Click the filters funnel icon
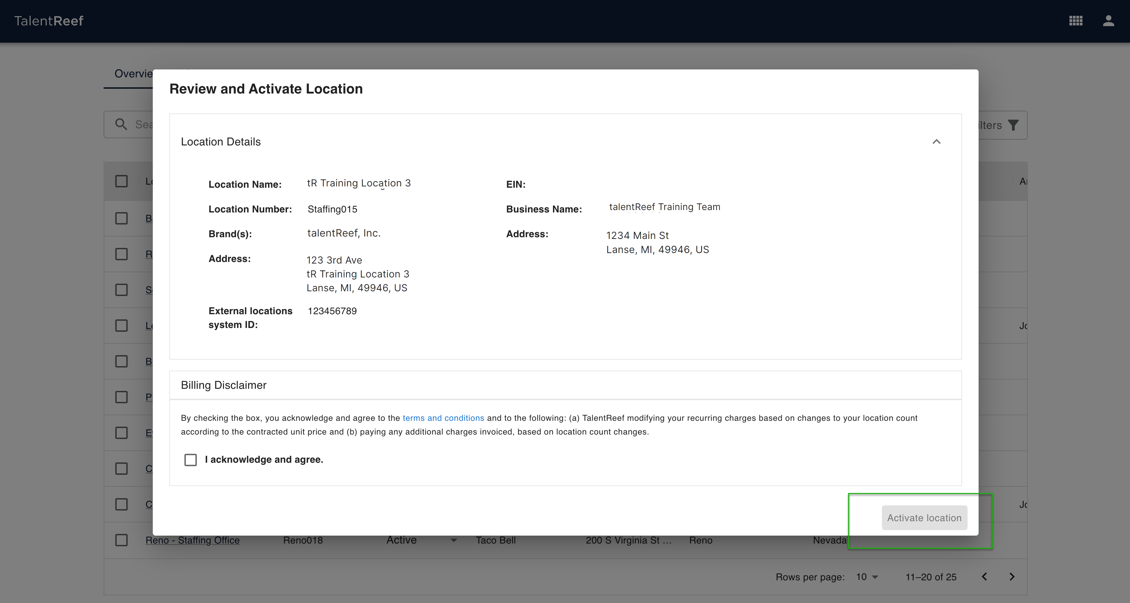Image resolution: width=1130 pixels, height=603 pixels. 1013,125
